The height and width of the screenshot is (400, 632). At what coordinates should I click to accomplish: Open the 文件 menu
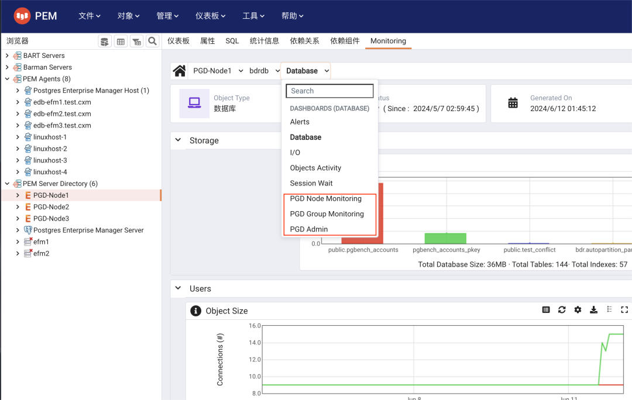[89, 16]
